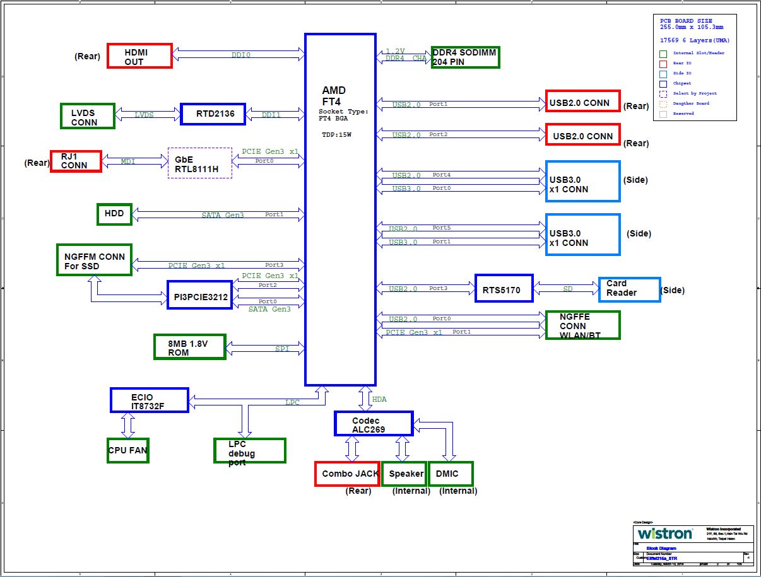Select the CPU FAN block
The height and width of the screenshot is (577, 761).
click(128, 451)
